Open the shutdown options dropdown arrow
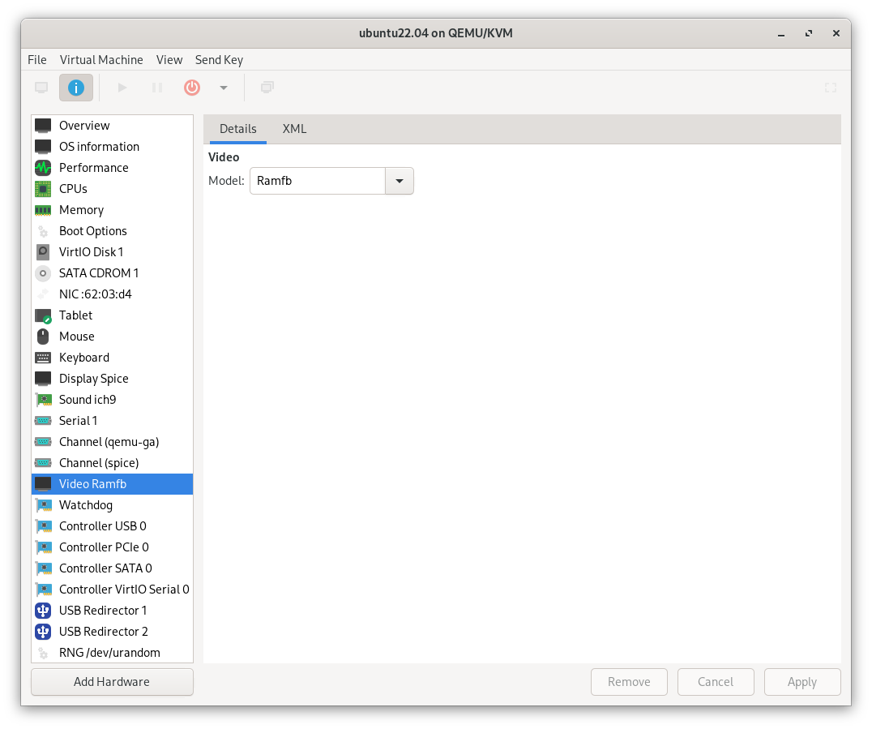This screenshot has height=729, width=872. click(224, 88)
